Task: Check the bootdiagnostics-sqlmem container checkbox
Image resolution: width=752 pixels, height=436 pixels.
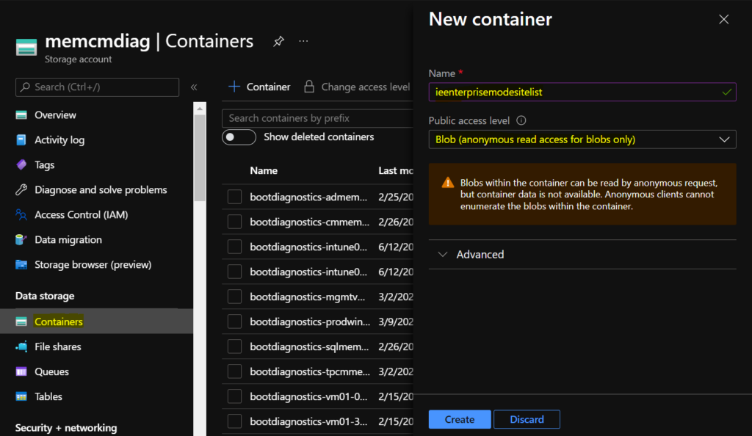Action: [x=234, y=346]
